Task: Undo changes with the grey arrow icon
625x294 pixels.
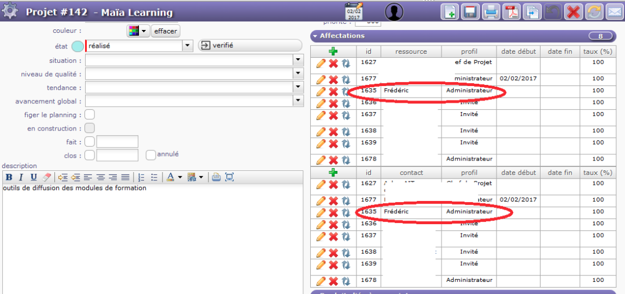Action: tap(553, 12)
